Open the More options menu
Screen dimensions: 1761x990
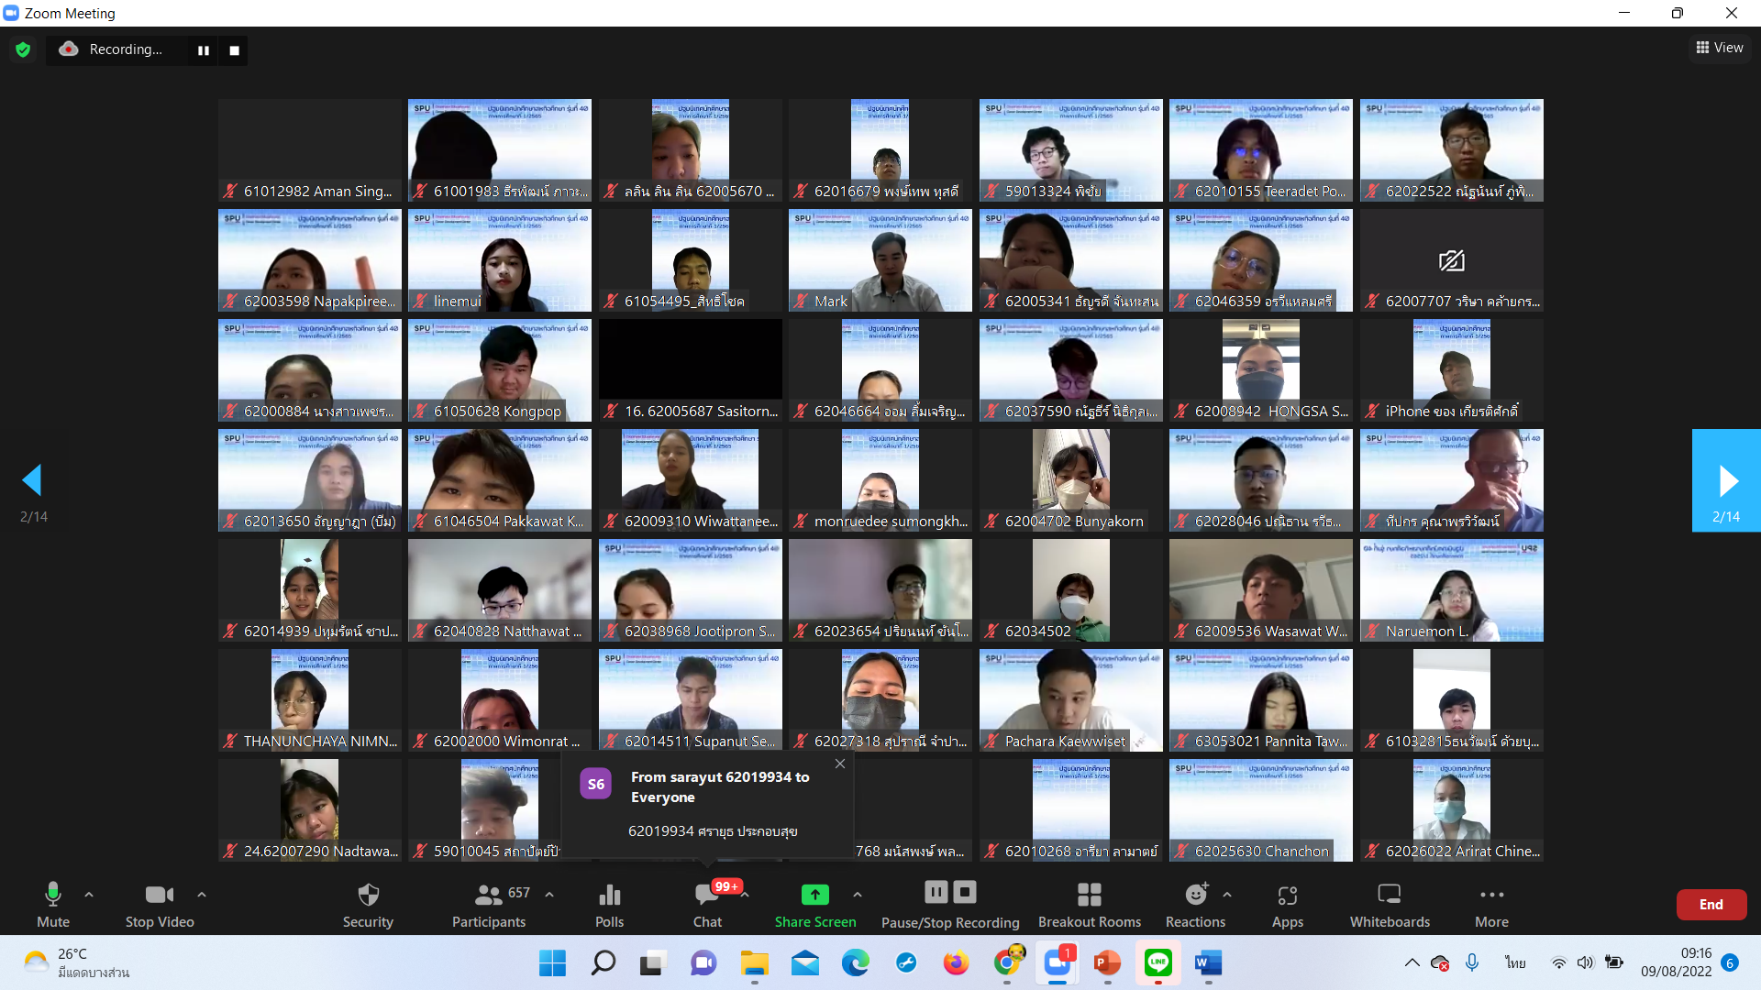1491,895
